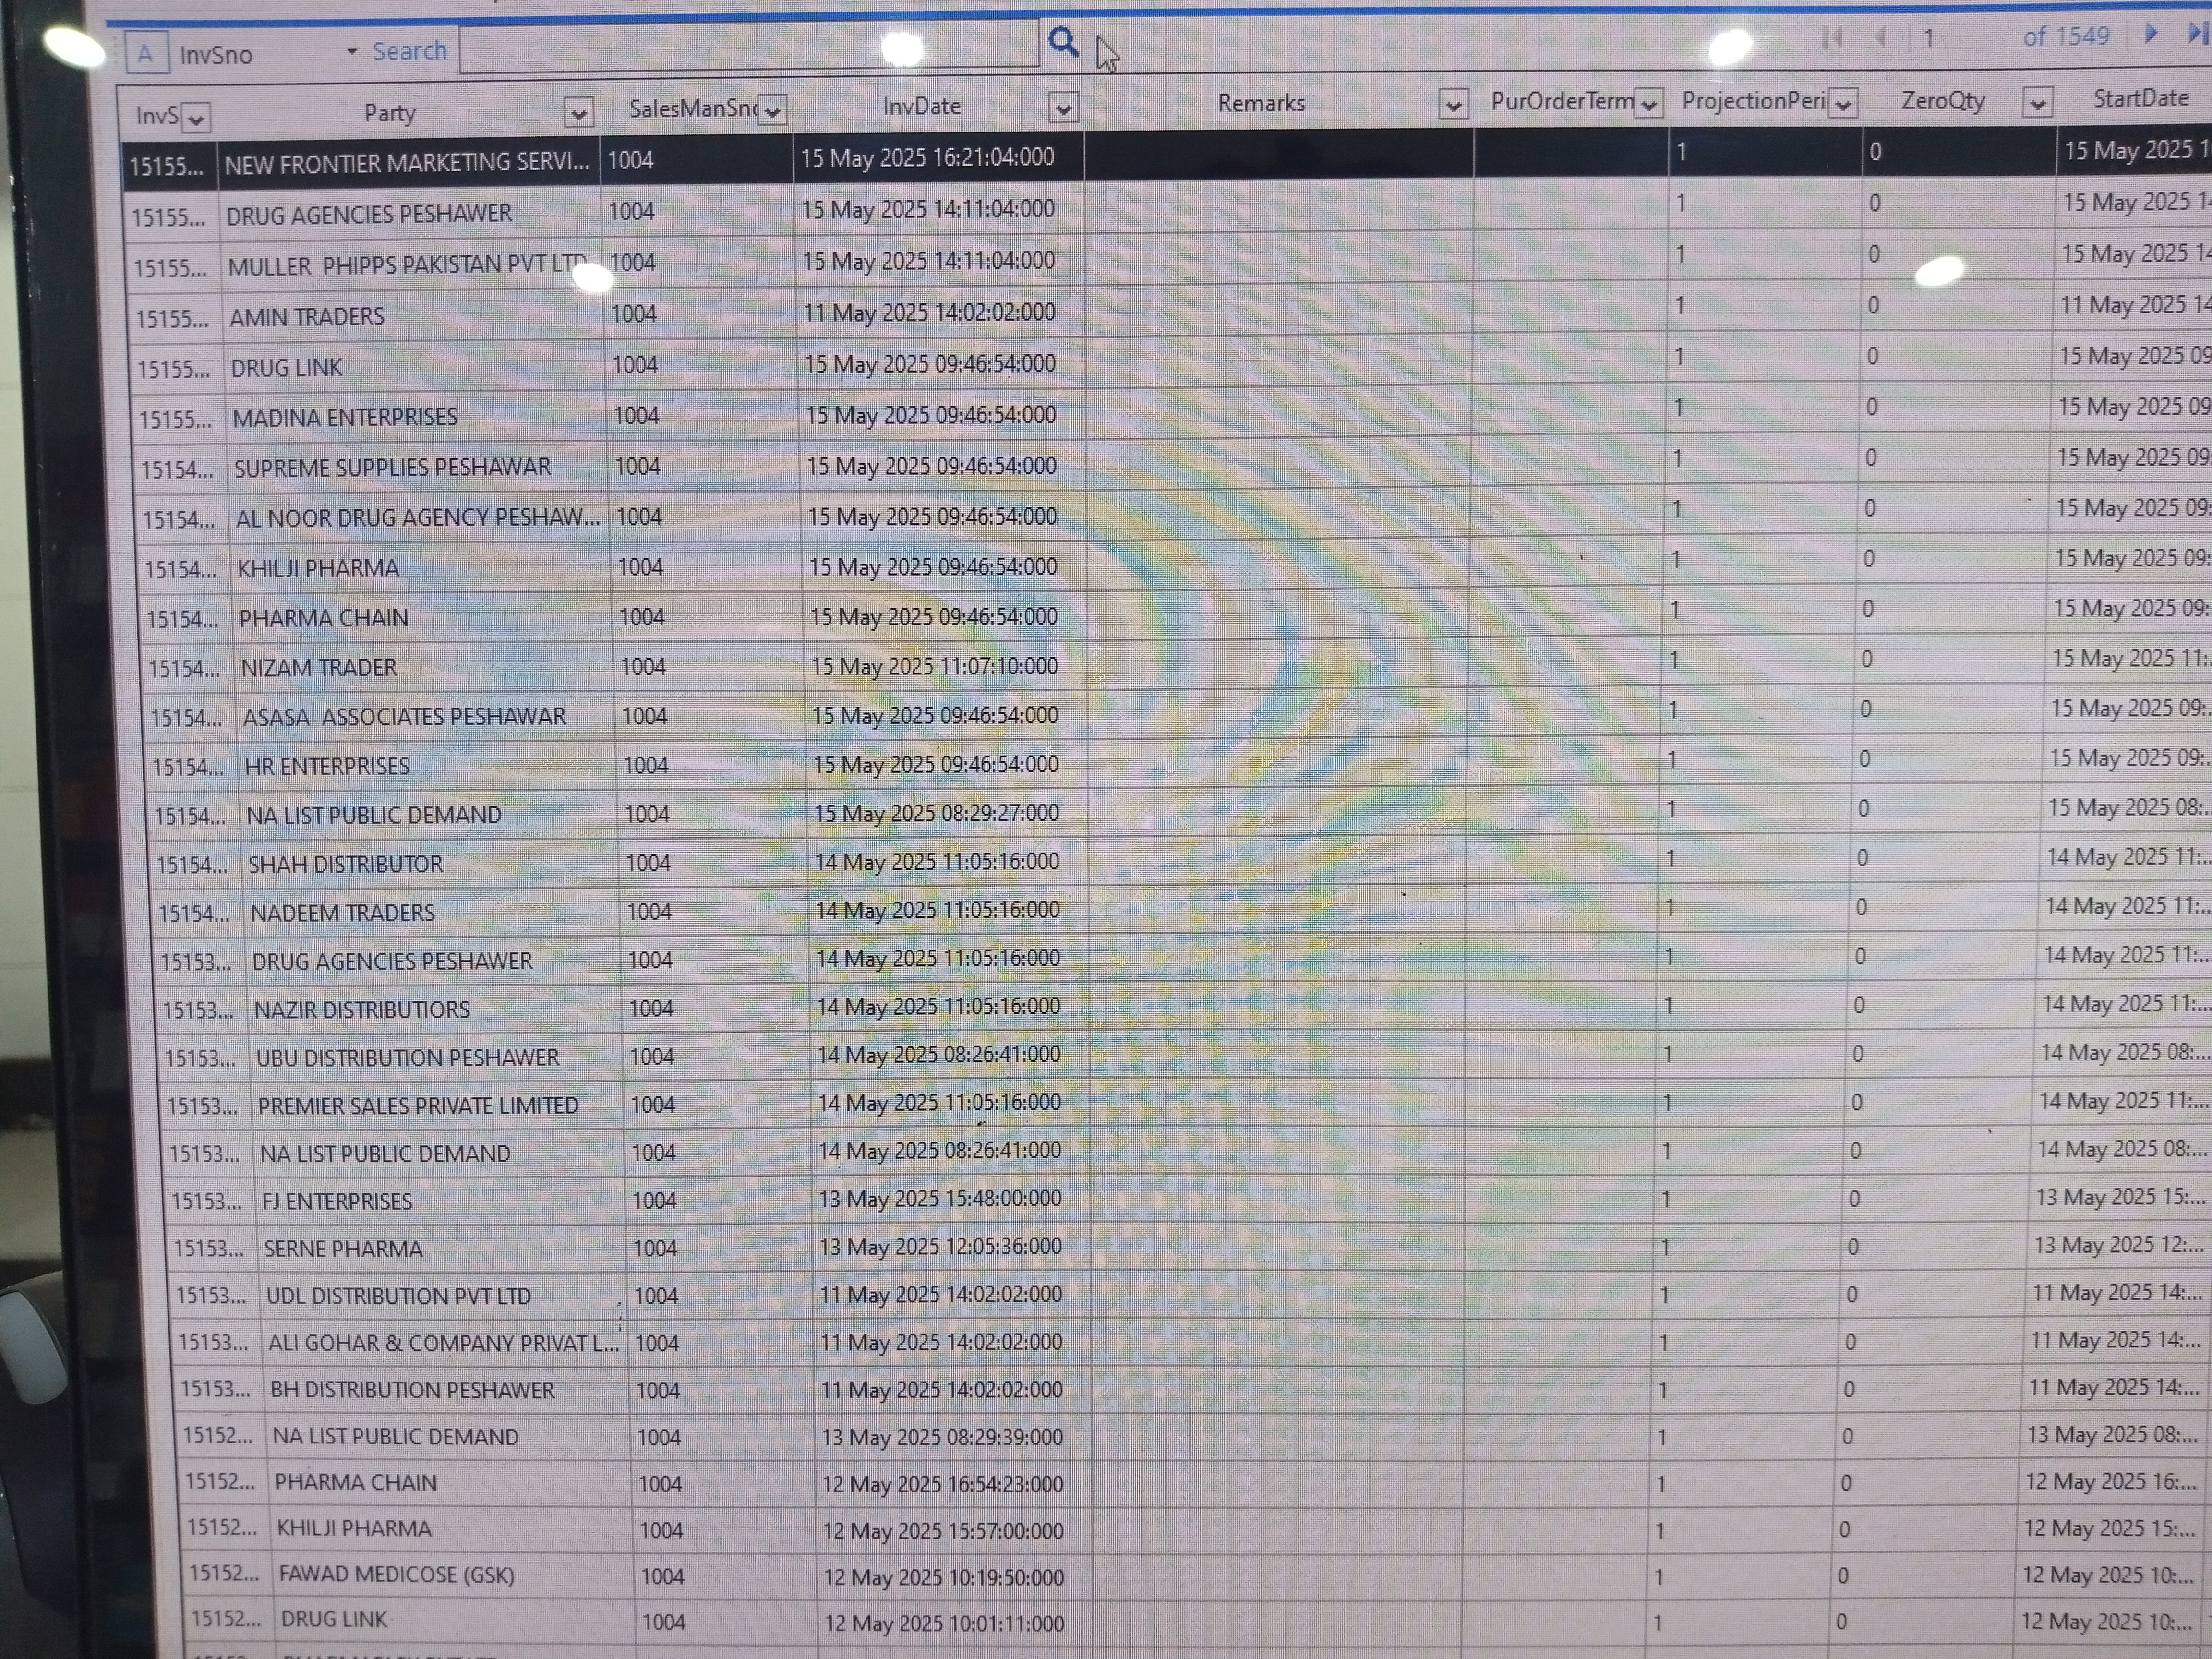
Task: Click the magnifier search icon
Action: click(x=1063, y=42)
